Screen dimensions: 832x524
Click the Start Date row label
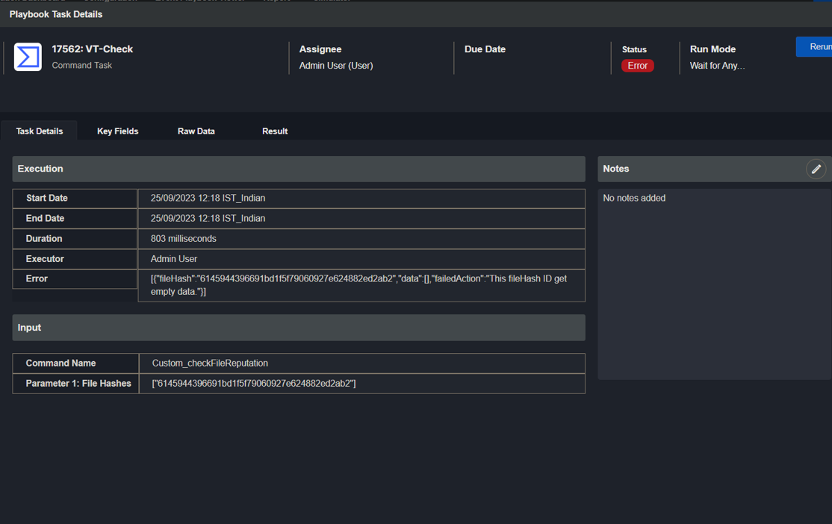coord(47,198)
